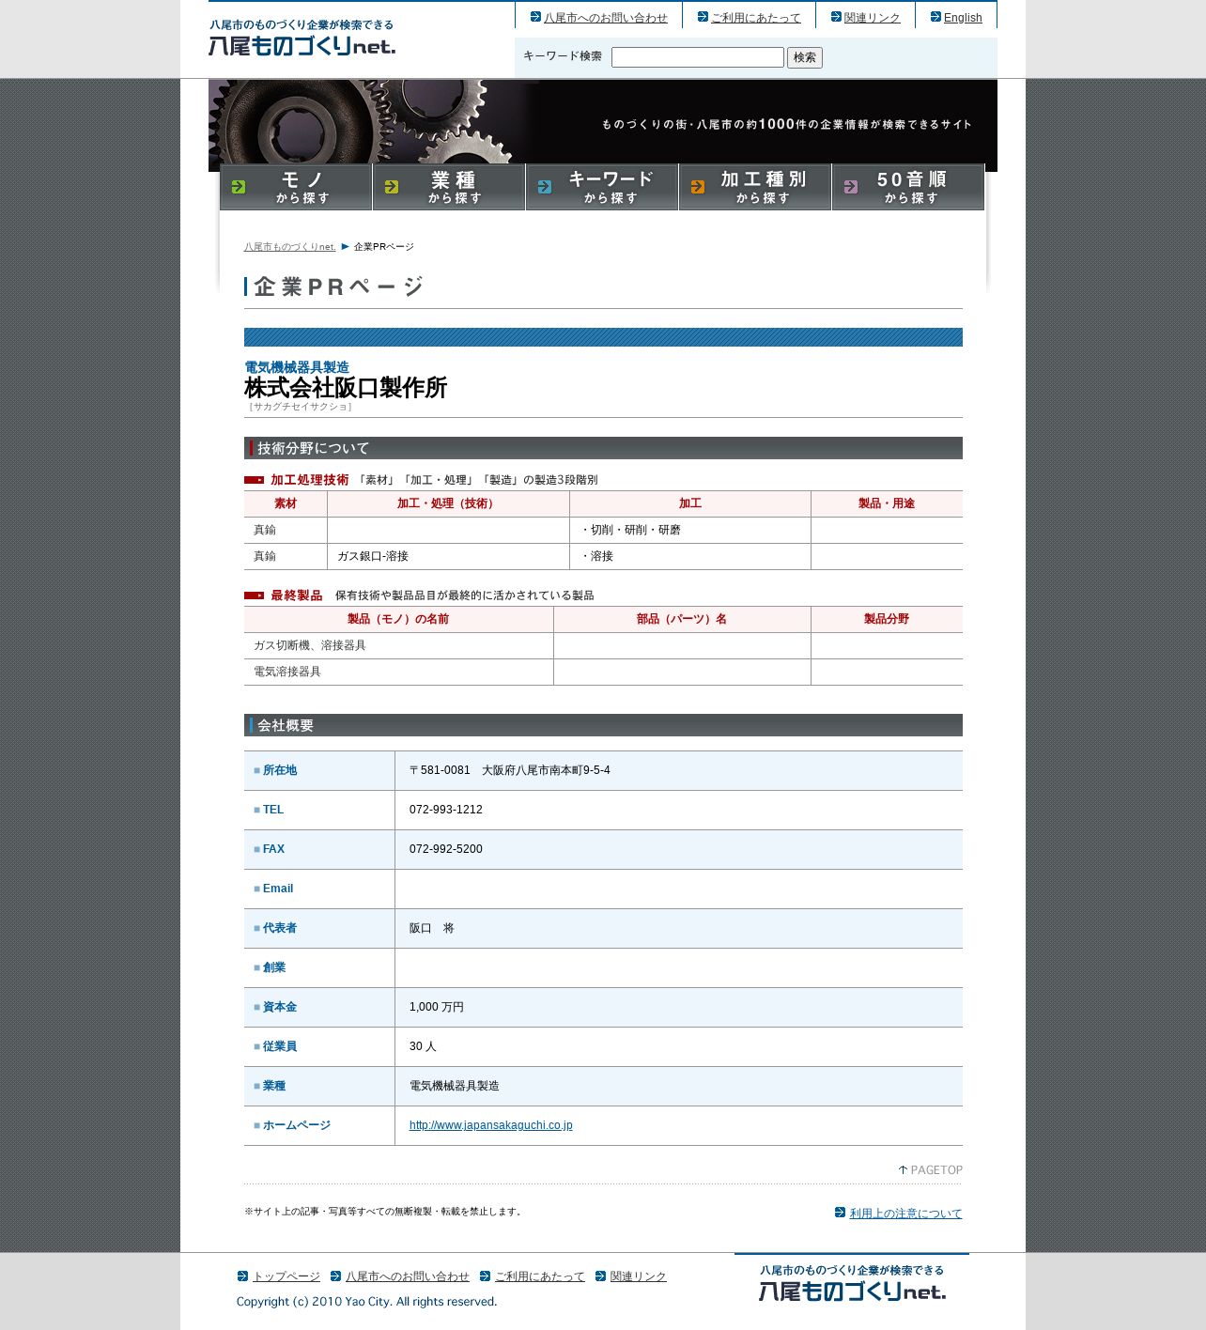Screen dimensions: 1206x1330
Task: Click the FAX number 072-992-5200
Action: tap(446, 849)
